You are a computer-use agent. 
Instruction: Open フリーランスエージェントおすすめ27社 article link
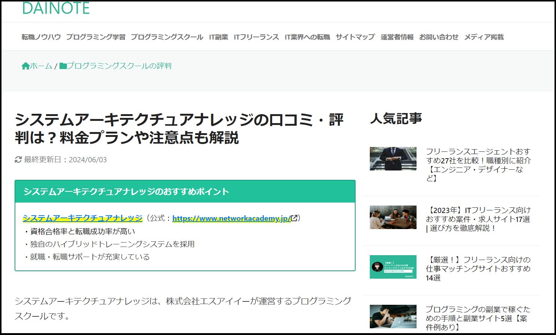pos(478,165)
